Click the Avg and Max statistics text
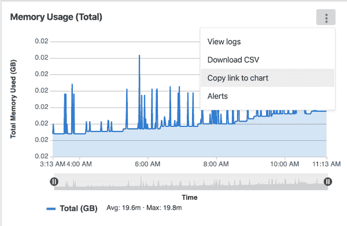The width and height of the screenshot is (347, 226). (144, 208)
